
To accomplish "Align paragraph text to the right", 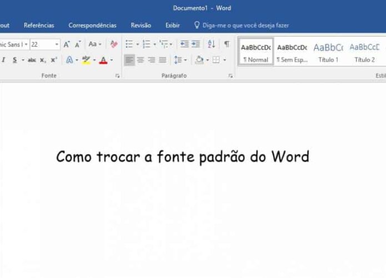I will (152, 60).
